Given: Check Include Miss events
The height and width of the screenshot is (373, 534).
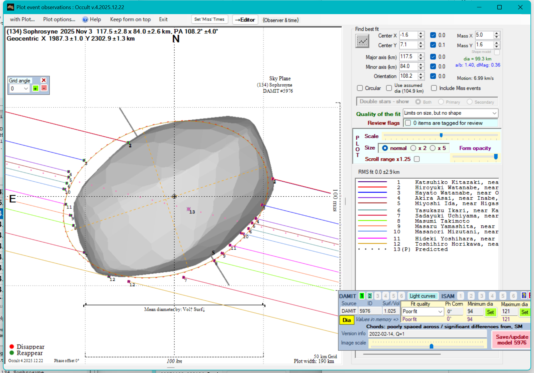Looking at the screenshot, I should point(434,88).
